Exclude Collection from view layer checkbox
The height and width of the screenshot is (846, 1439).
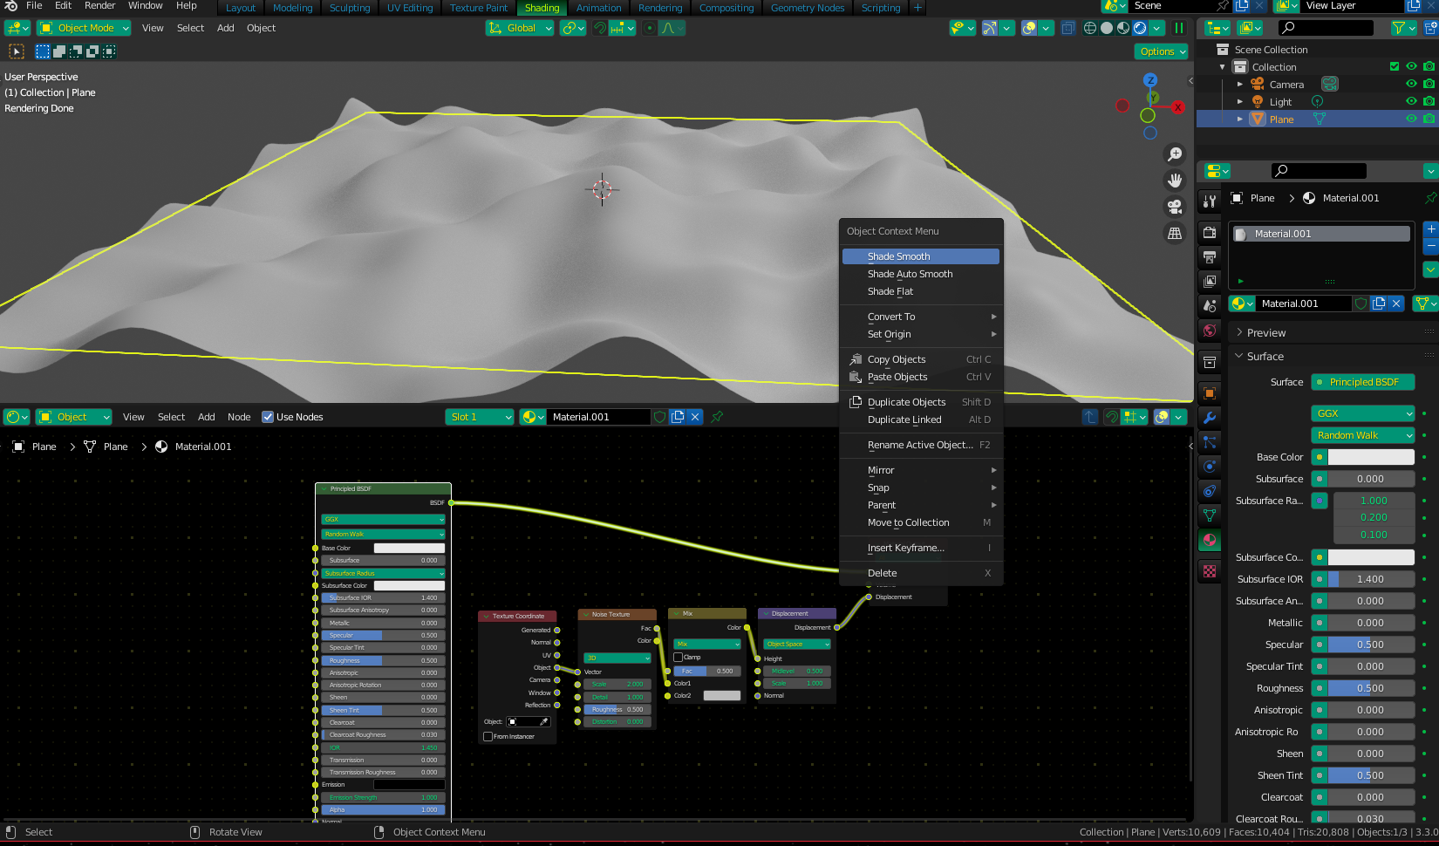click(1395, 67)
